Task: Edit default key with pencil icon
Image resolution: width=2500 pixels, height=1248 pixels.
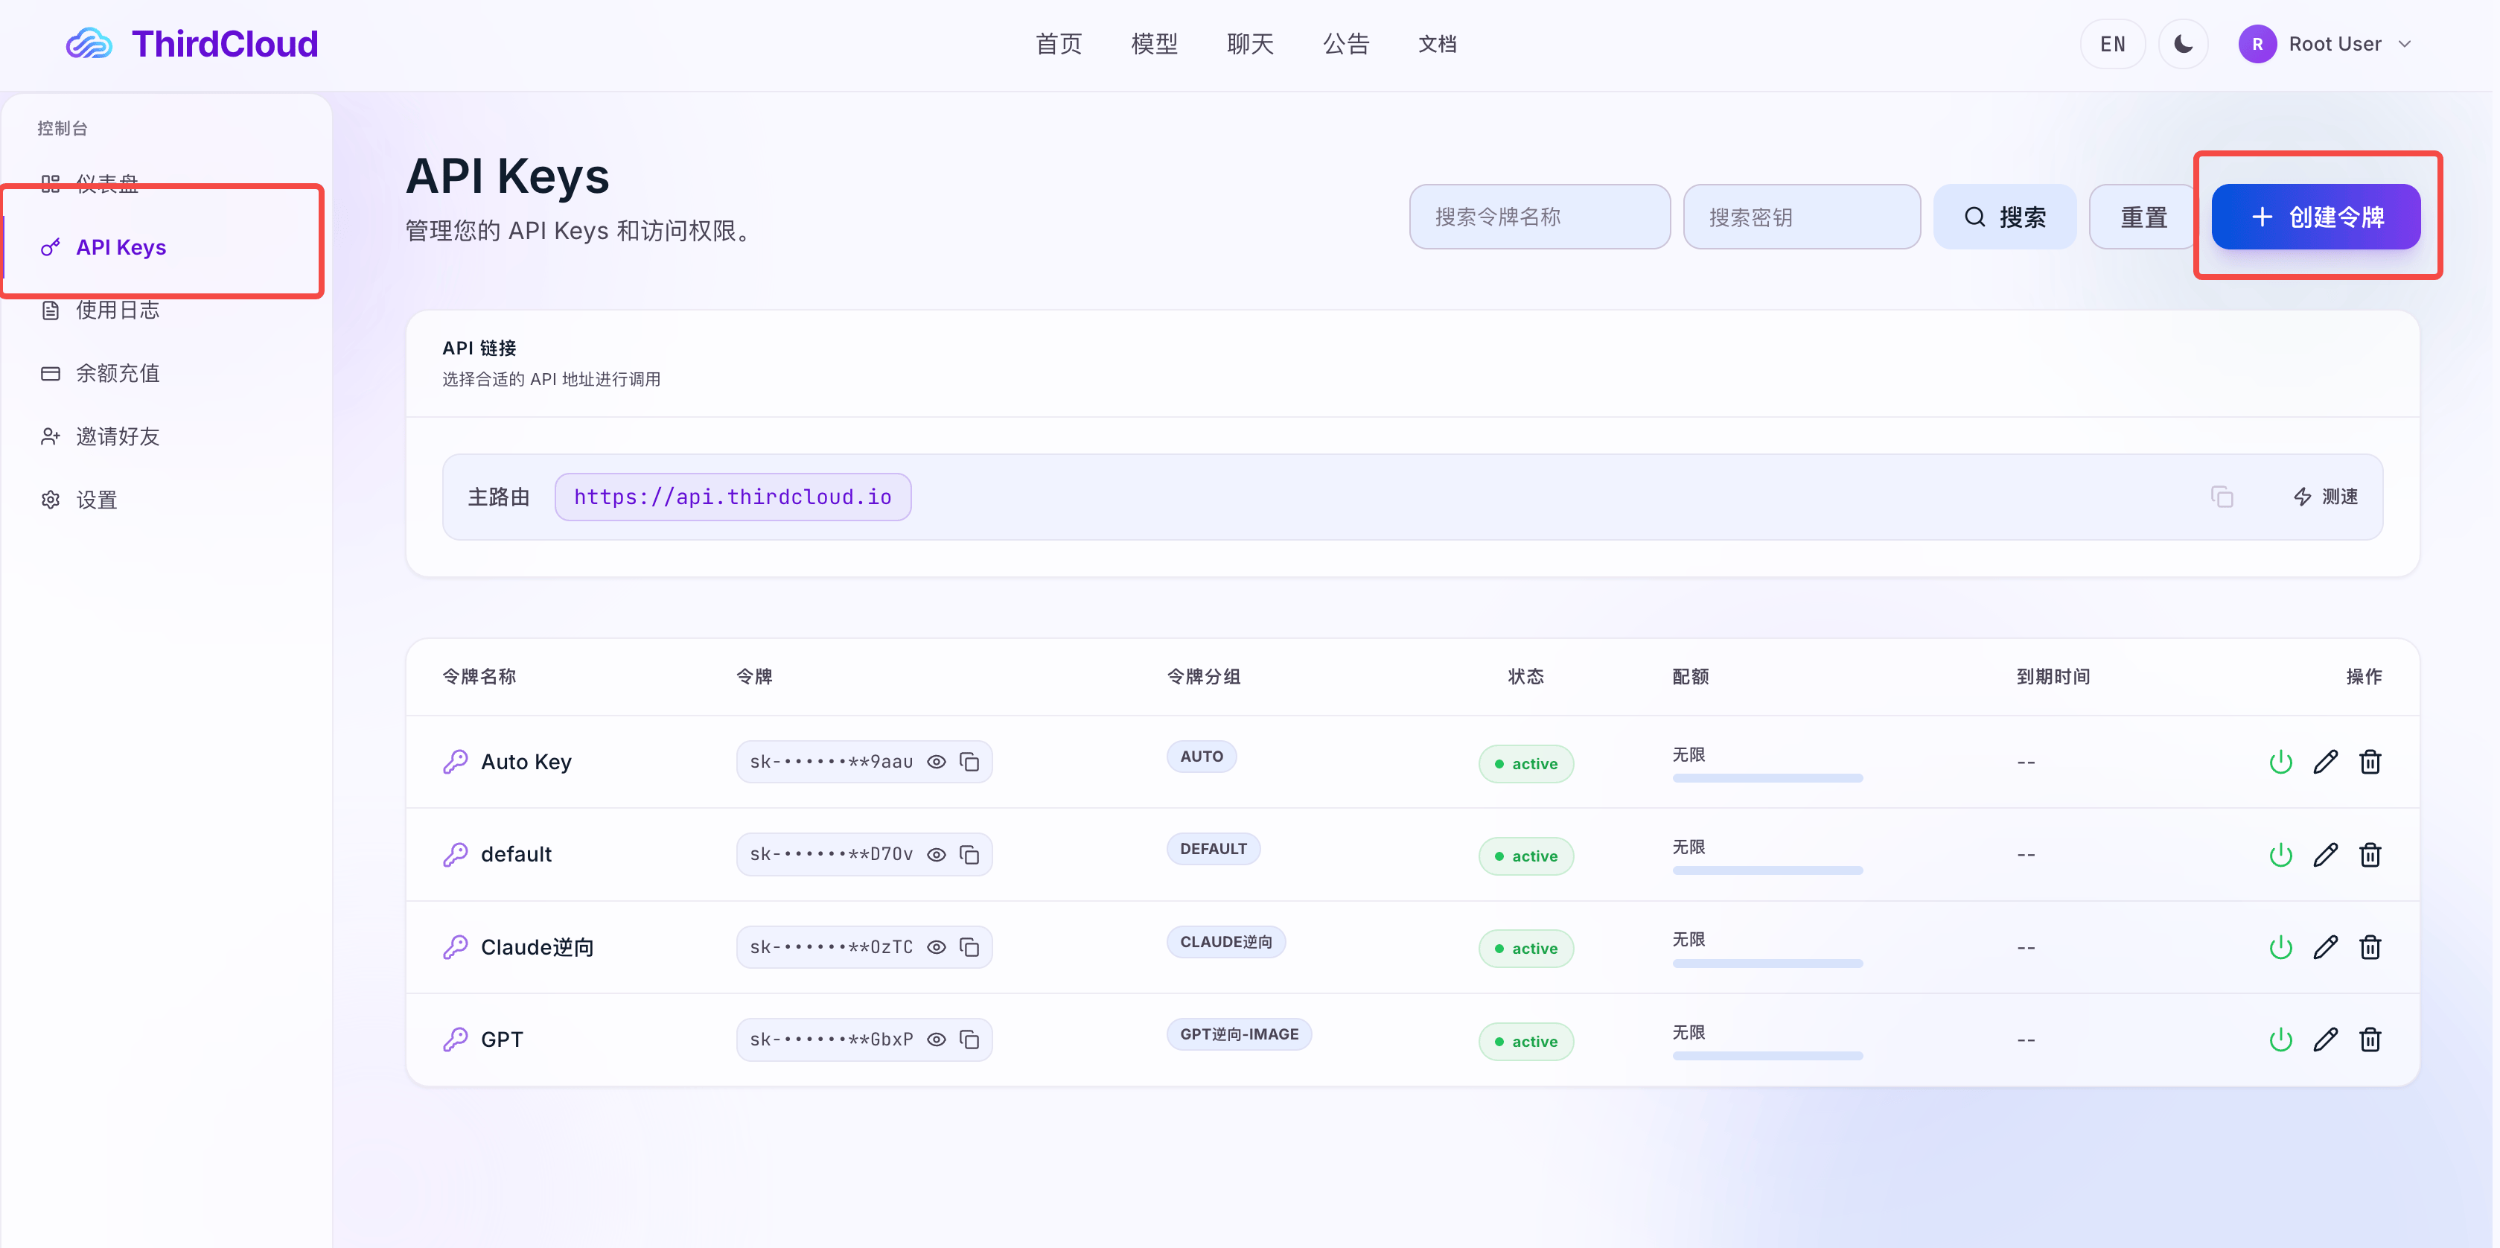Action: [2324, 855]
